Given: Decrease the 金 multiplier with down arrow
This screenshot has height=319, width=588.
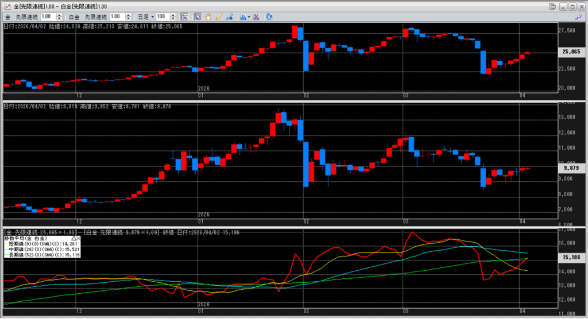Looking at the screenshot, I should click(x=59, y=18).
